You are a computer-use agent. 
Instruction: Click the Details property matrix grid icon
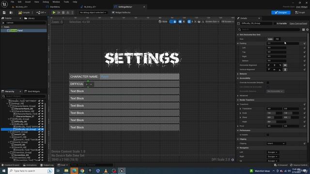(303, 29)
